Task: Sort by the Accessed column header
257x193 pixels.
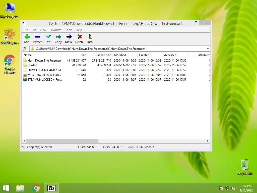Action: 175,55
